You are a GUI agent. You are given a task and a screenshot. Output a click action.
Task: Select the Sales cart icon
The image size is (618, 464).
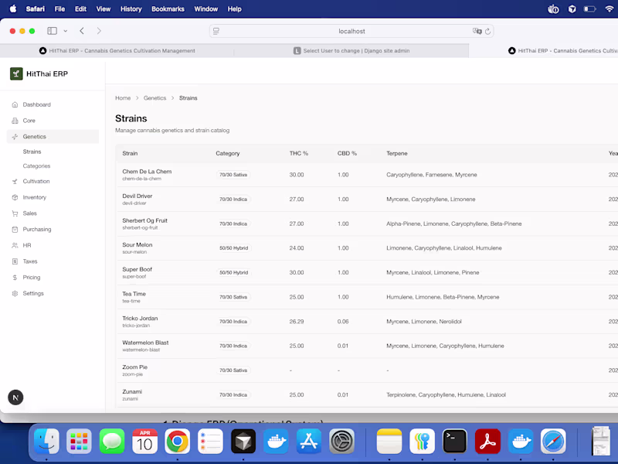[15, 213]
